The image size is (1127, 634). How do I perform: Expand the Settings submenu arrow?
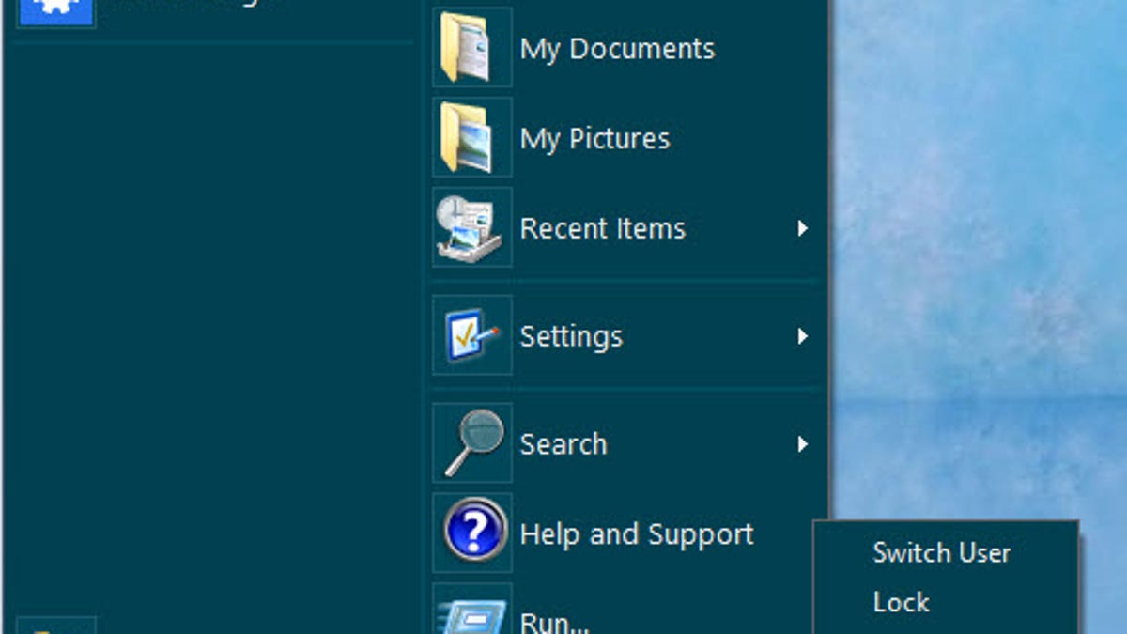click(803, 336)
